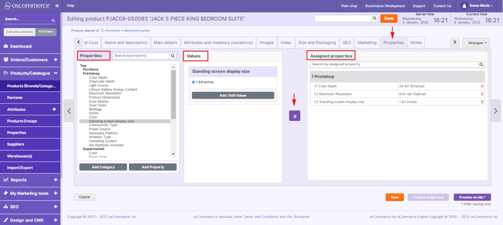Expand the Orders/Customers sidebar section
The width and height of the screenshot is (503, 225).
(x=55, y=60)
